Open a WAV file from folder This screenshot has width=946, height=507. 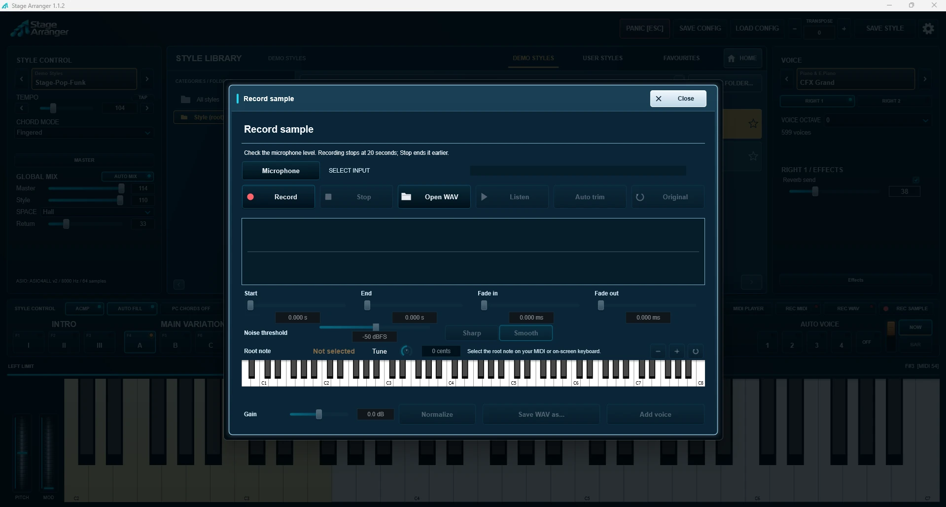(x=434, y=197)
